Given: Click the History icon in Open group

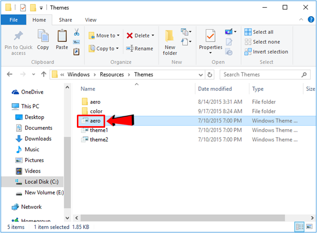Looking at the screenshot, I should point(229,52).
